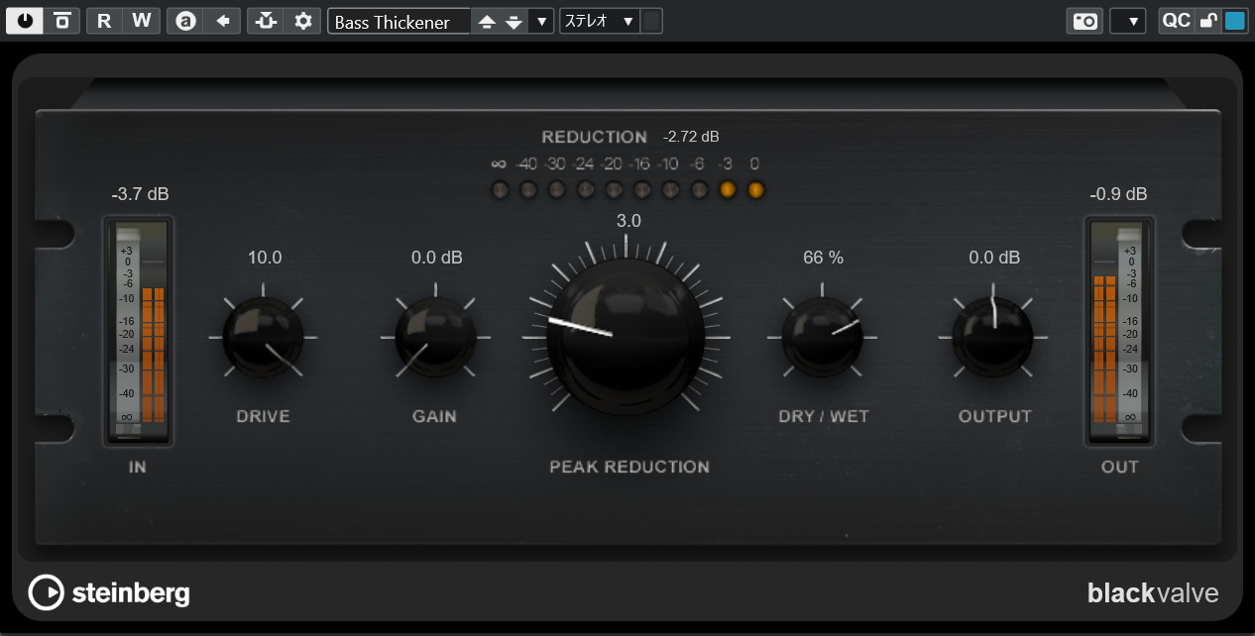Adjust the DRY / WET knob
This screenshot has height=636, width=1255.
822,337
